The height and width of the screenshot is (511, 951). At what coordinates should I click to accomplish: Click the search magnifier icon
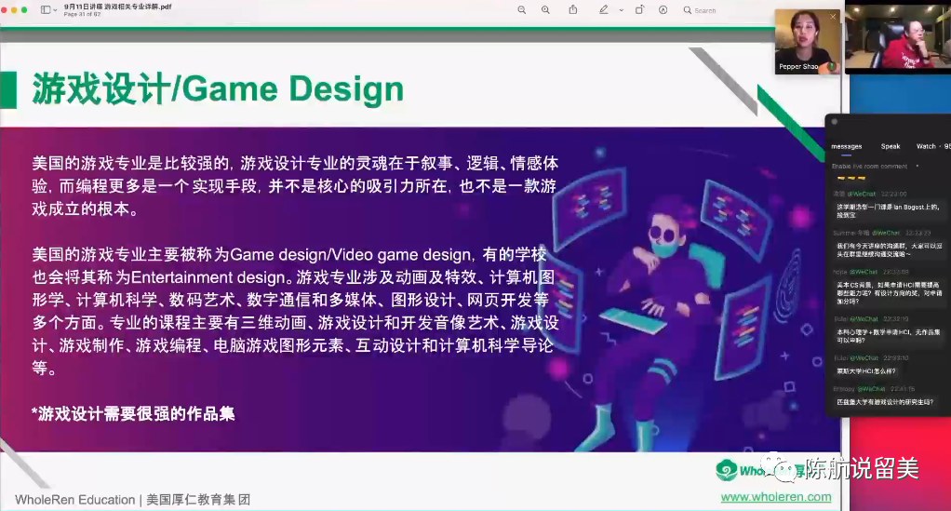pyautogui.click(x=688, y=10)
